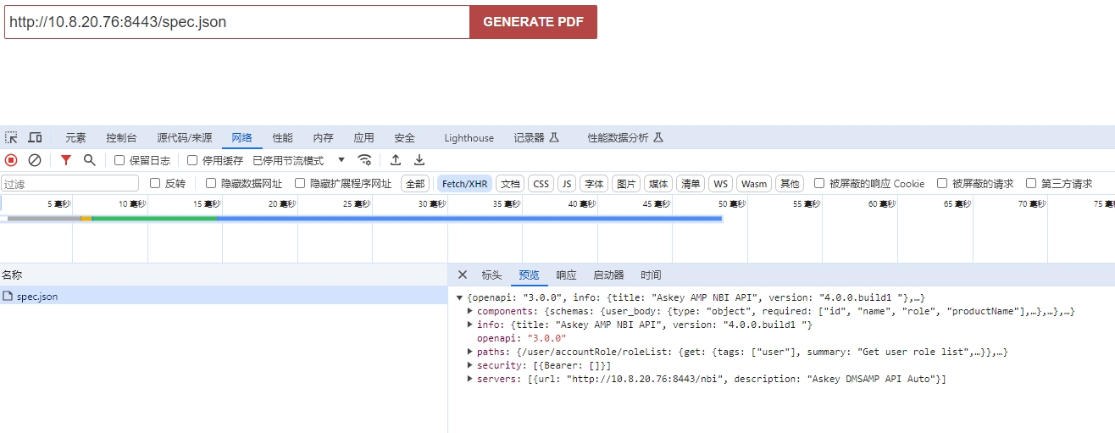Filter by 文档 type

tap(510, 183)
